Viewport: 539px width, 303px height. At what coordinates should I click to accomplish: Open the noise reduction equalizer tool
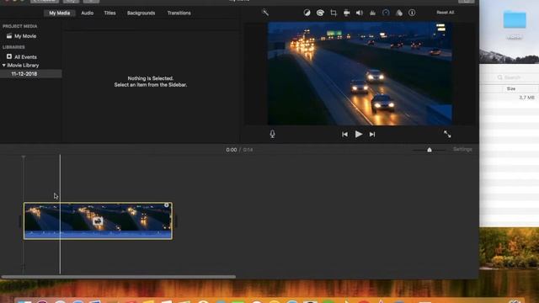point(372,13)
